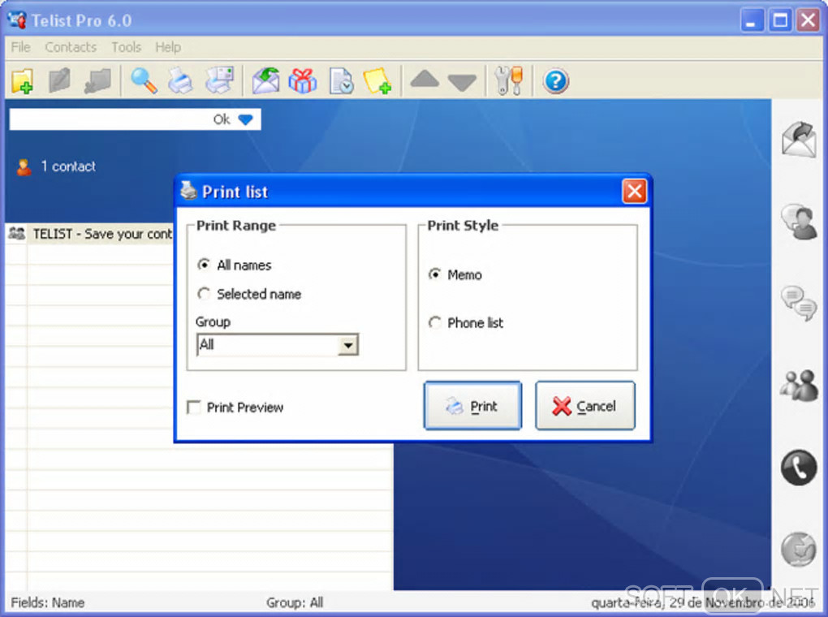Click Fields: Name in status bar
Image resolution: width=828 pixels, height=617 pixels.
click(48, 602)
